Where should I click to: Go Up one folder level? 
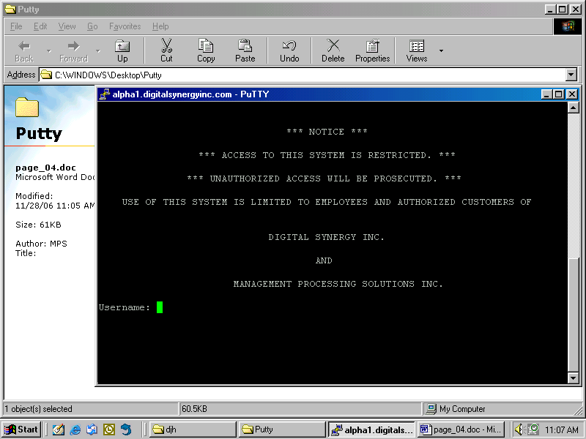coord(122,50)
